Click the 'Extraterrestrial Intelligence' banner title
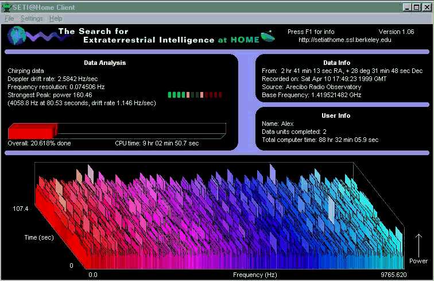Viewport: 434px width, 281px height. coord(149,40)
